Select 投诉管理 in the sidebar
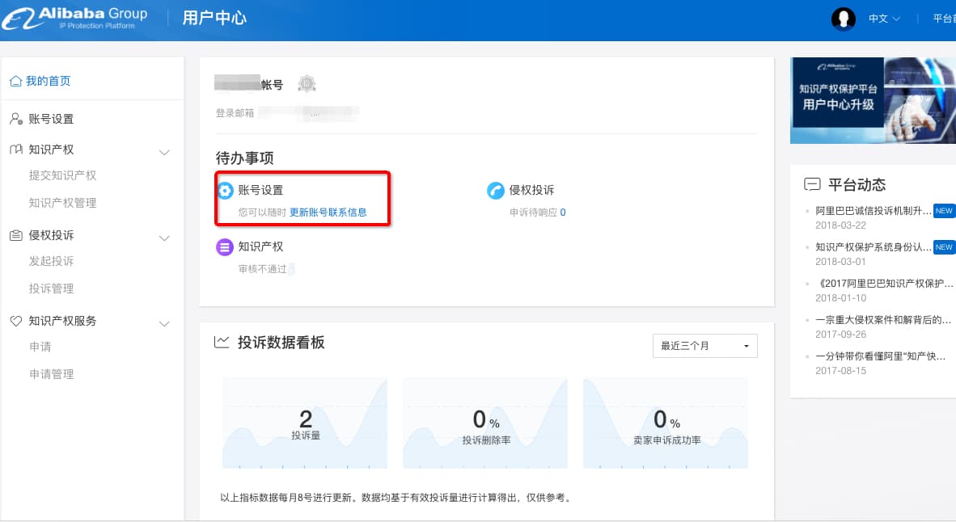 [x=51, y=288]
